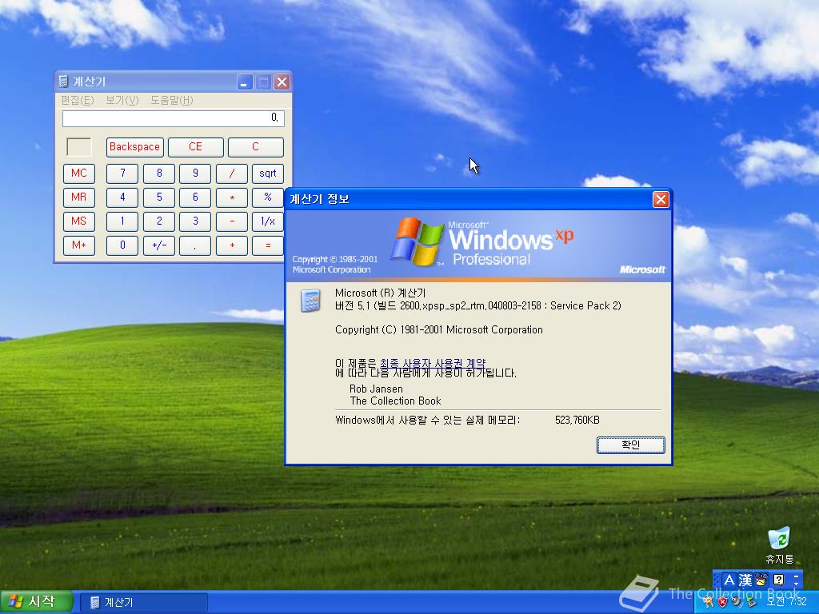Click the divide (/) button
The width and height of the screenshot is (819, 614).
(231, 173)
